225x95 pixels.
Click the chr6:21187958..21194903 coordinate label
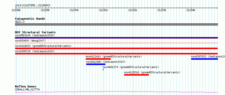pos(33,6)
